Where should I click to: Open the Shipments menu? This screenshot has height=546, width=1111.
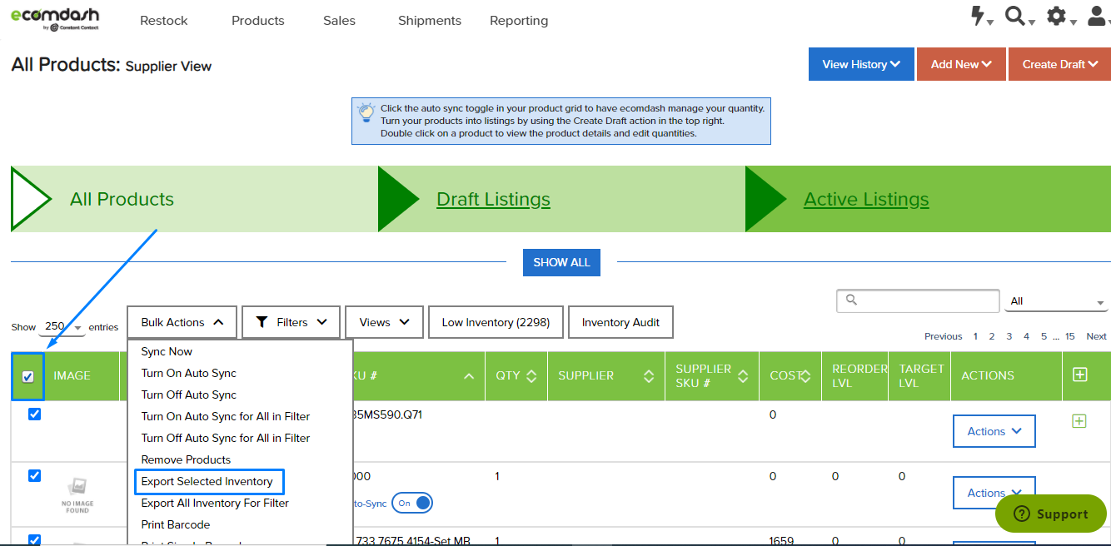click(x=430, y=21)
